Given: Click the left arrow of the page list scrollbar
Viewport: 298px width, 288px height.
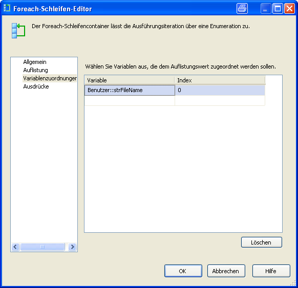Looking at the screenshot, I should click(15, 247).
